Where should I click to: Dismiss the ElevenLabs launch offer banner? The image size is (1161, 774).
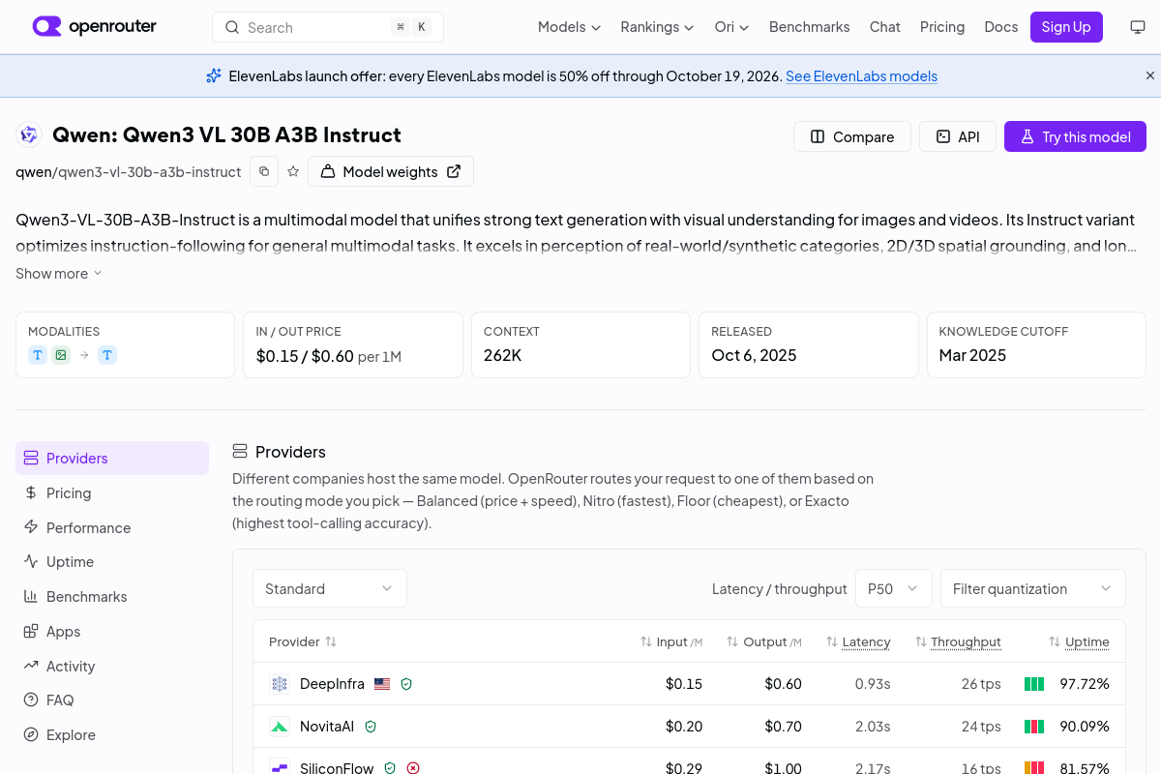tap(1150, 75)
